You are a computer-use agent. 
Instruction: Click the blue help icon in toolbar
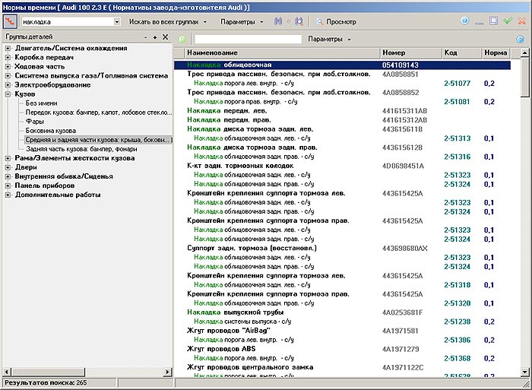(465, 21)
